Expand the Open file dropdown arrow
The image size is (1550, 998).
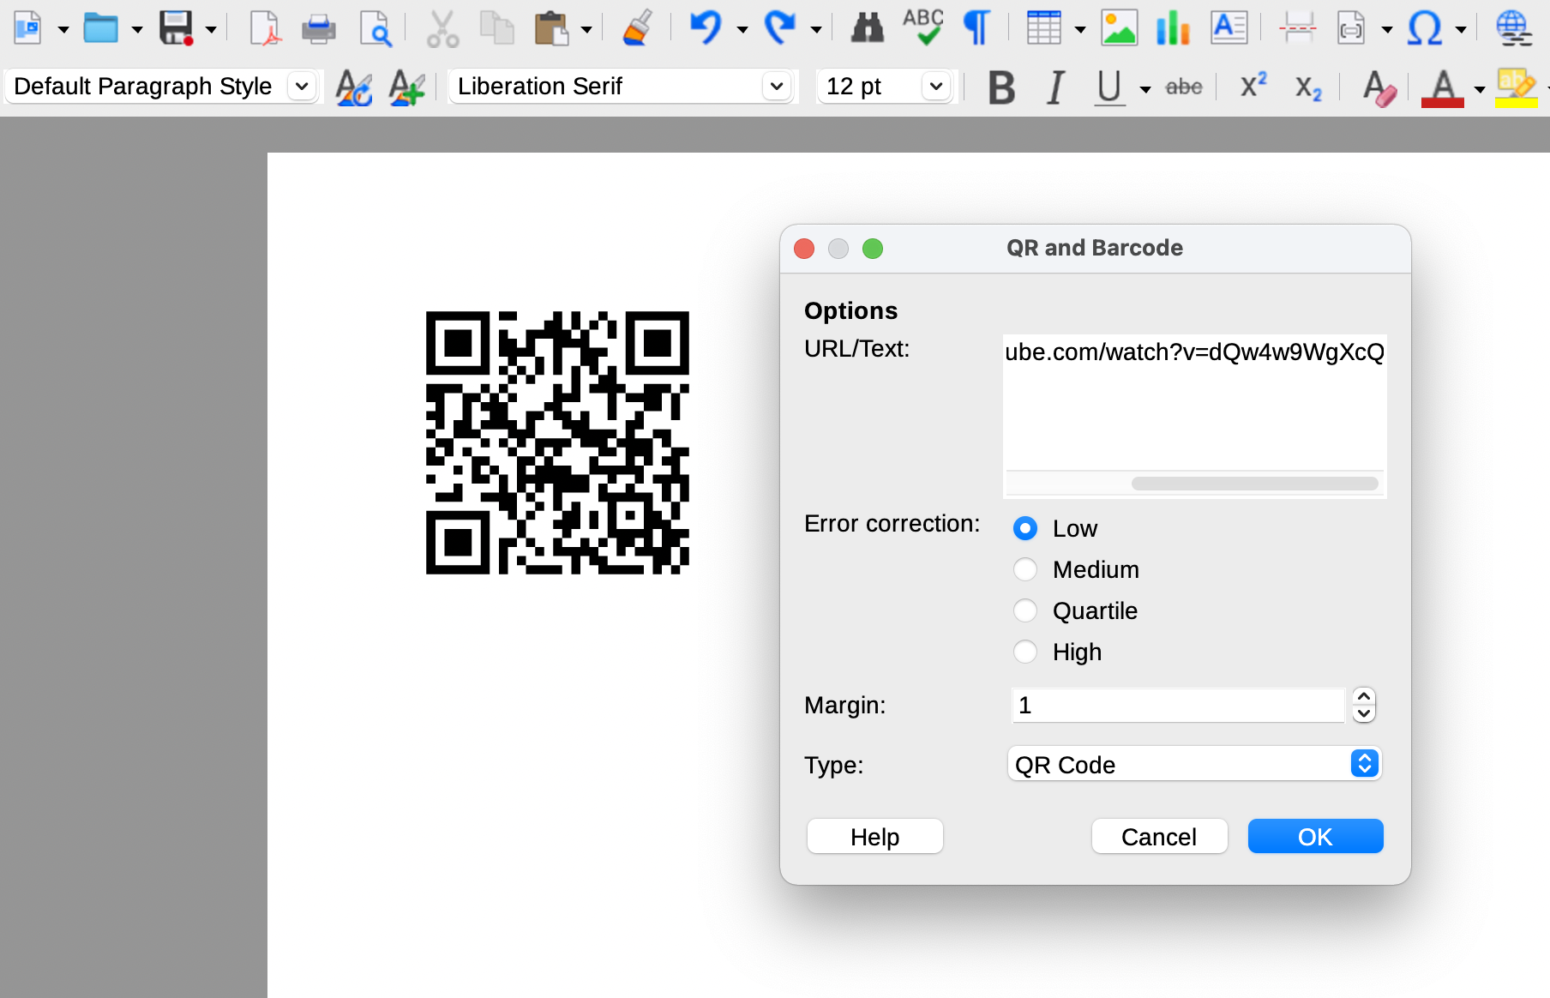tap(137, 30)
